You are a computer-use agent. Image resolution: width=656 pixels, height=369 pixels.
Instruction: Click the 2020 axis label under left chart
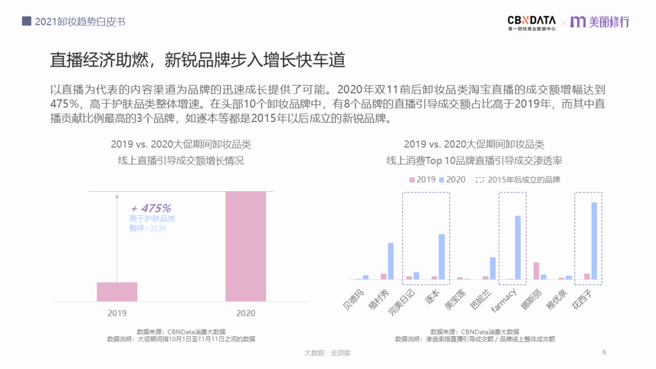[245, 313]
